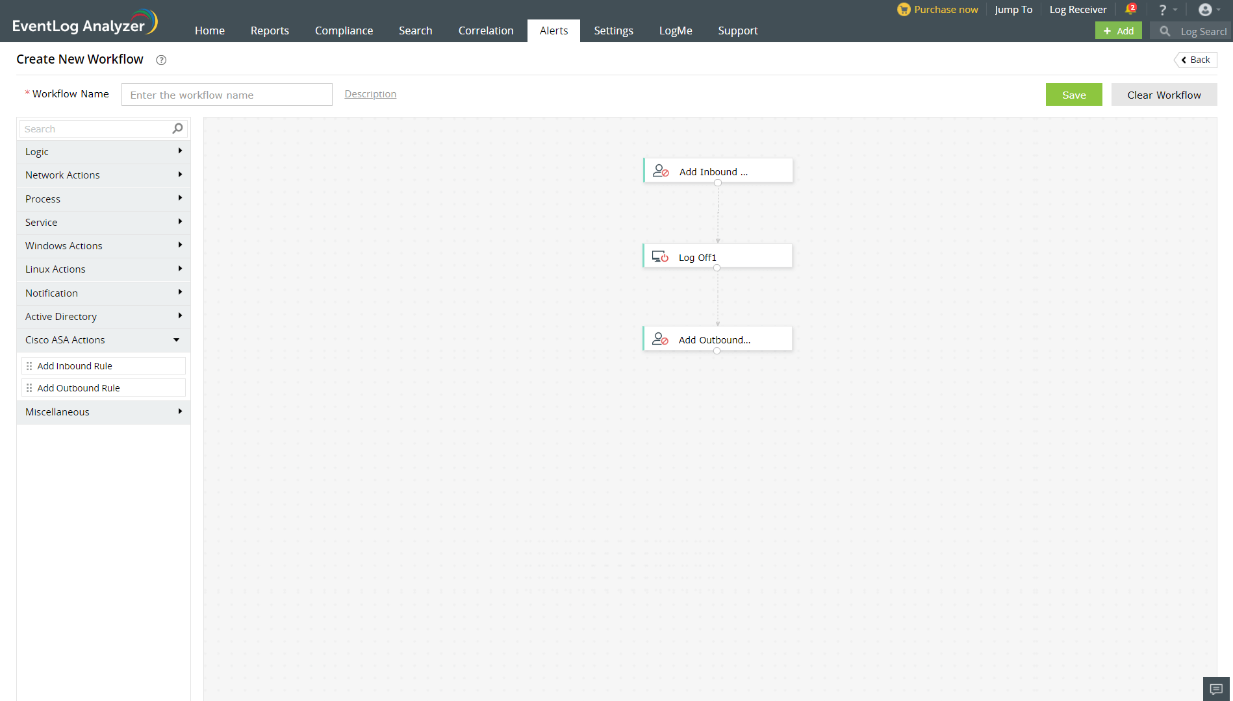Expand the Logic category
The height and width of the screenshot is (701, 1233).
point(103,152)
